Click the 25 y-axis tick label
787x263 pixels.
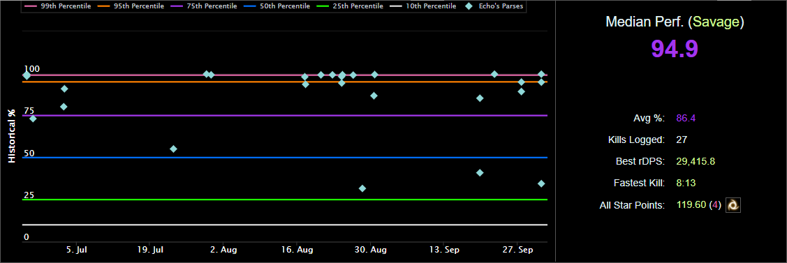click(x=29, y=195)
